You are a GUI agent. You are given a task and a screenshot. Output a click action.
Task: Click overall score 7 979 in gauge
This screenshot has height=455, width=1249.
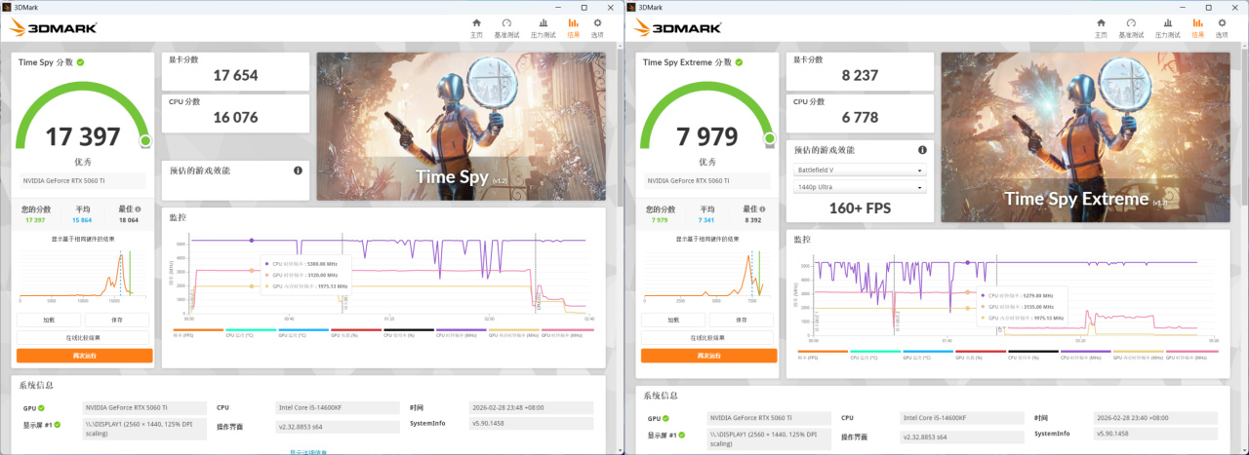(x=707, y=136)
